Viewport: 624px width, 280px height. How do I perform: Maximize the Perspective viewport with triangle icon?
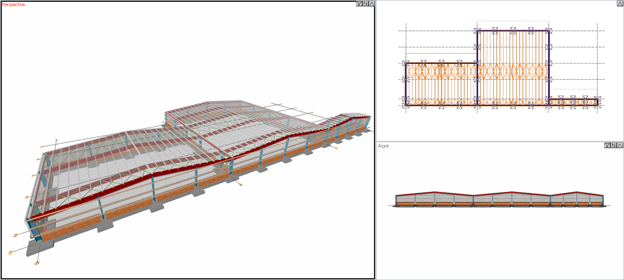tap(371, 4)
